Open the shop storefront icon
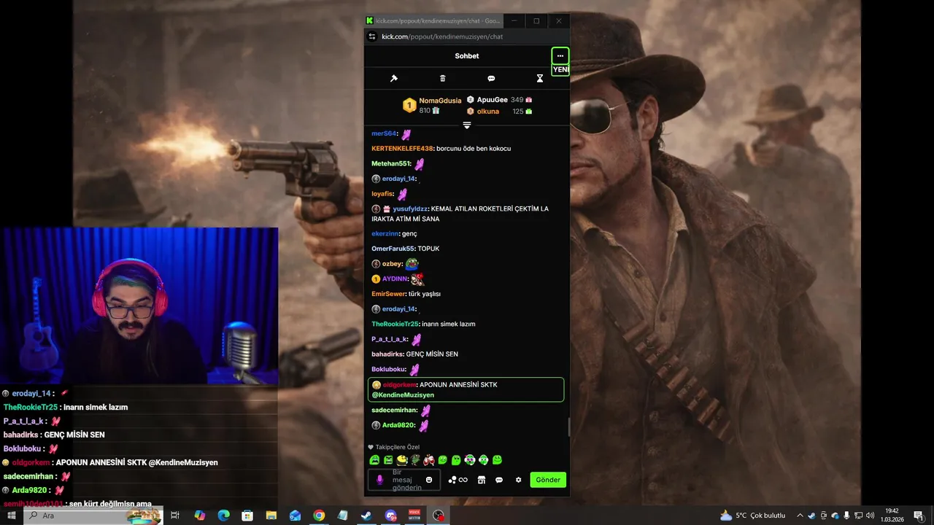 [481, 480]
